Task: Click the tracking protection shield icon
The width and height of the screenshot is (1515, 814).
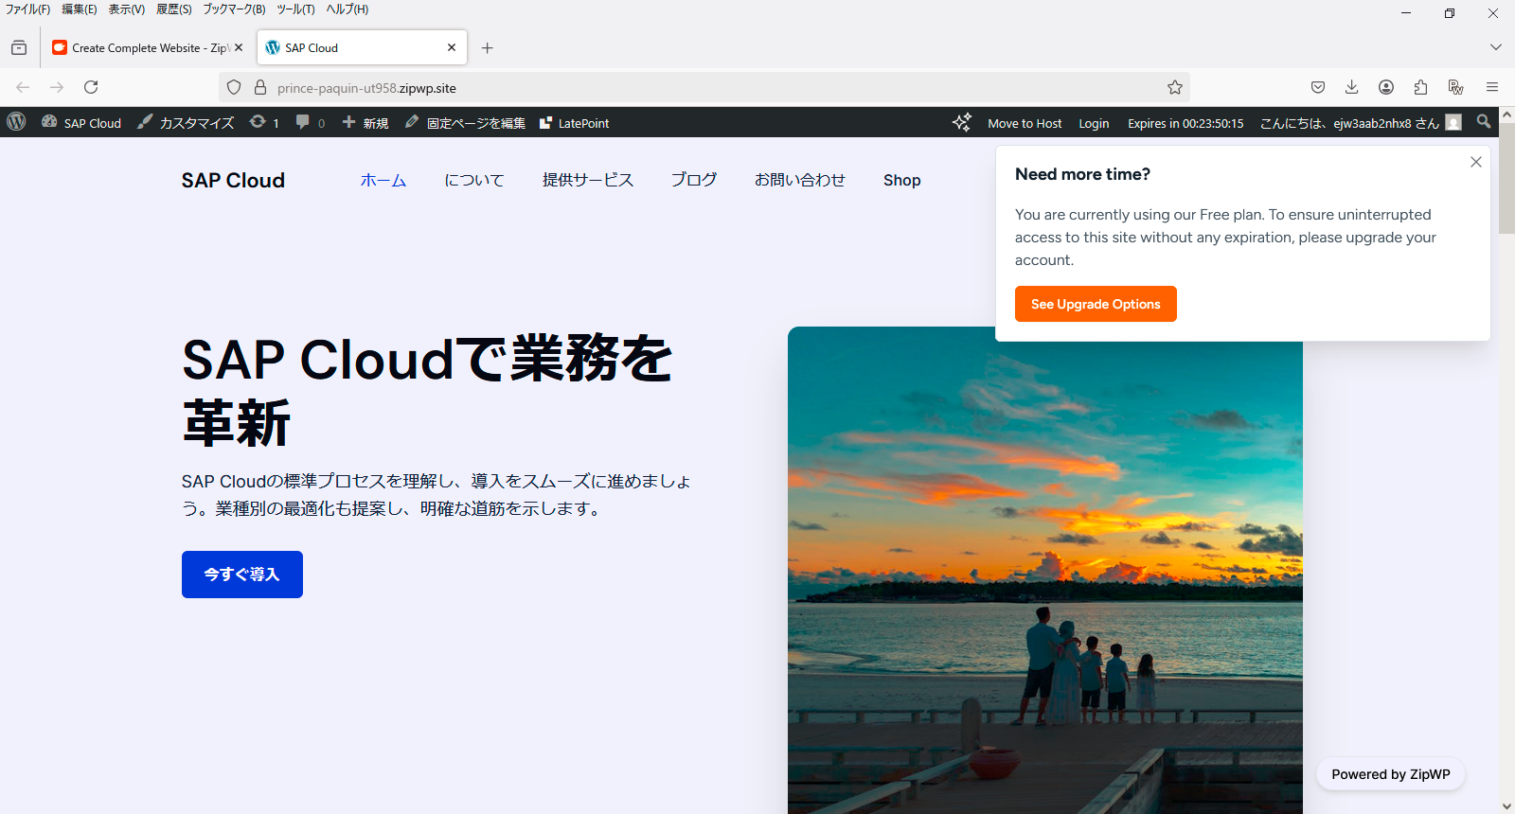Action: 234,87
